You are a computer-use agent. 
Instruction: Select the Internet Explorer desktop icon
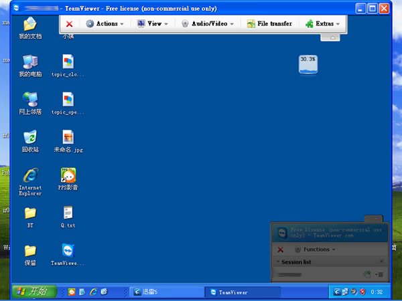(30, 176)
